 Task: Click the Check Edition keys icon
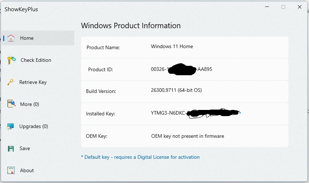tap(11, 60)
